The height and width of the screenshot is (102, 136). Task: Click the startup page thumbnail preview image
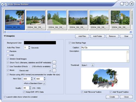105,79
